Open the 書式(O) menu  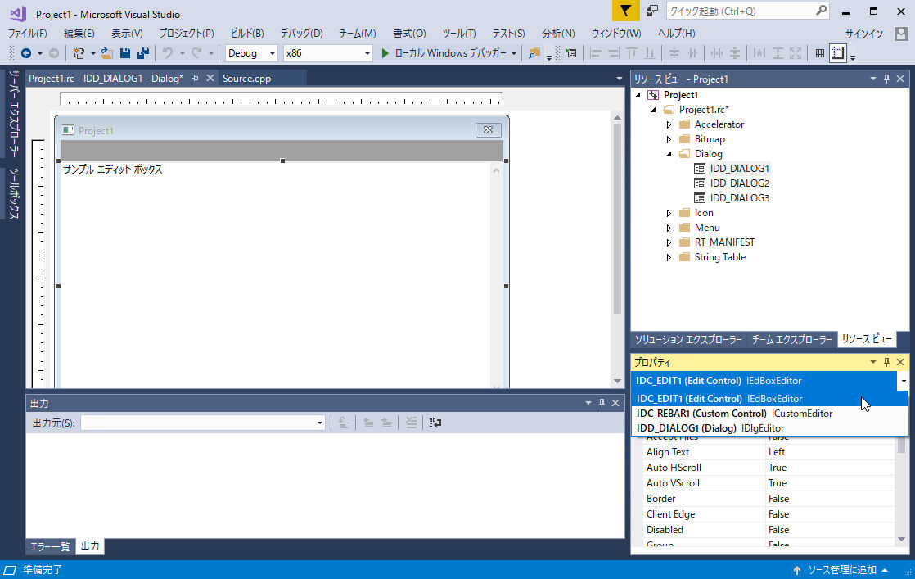pyautogui.click(x=409, y=34)
